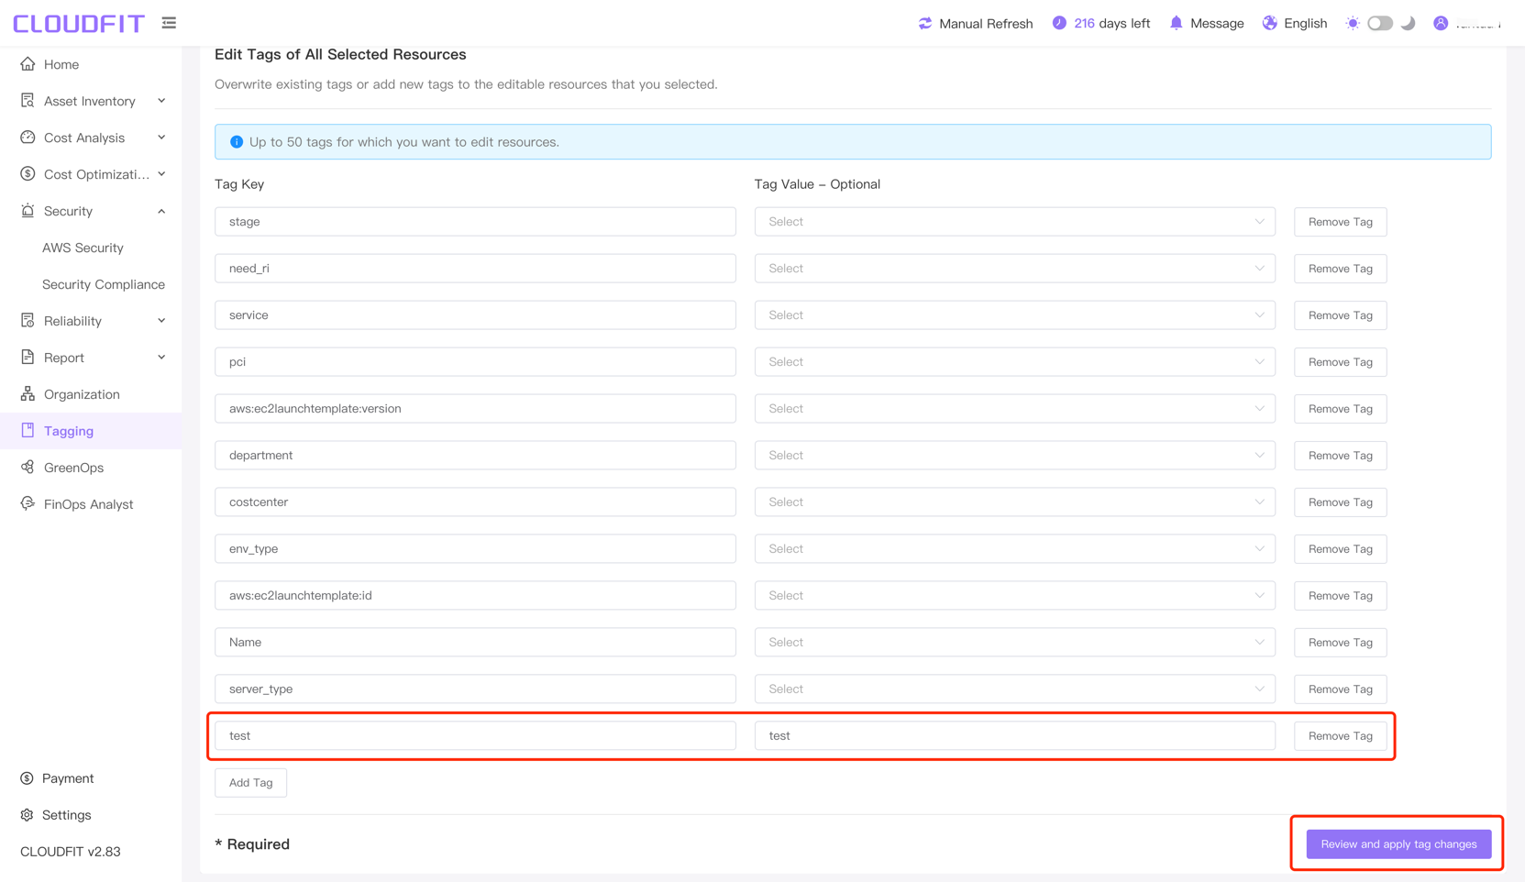
Task: Open the value dropdown for department tag
Action: [x=1014, y=456]
